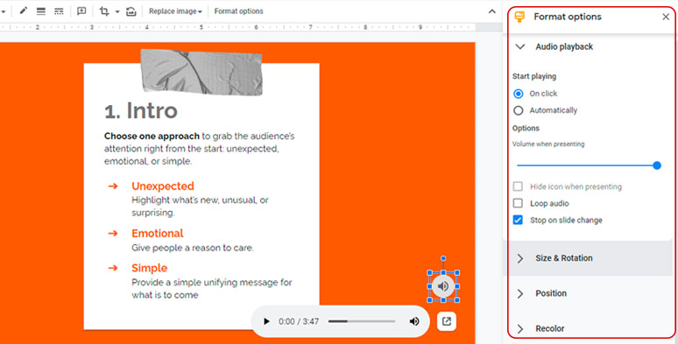Viewport: 678px width, 344px height.
Task: Select the tape image on the slide
Action: pyautogui.click(x=201, y=72)
